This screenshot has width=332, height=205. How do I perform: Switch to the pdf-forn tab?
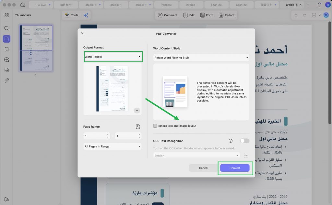point(66,5)
